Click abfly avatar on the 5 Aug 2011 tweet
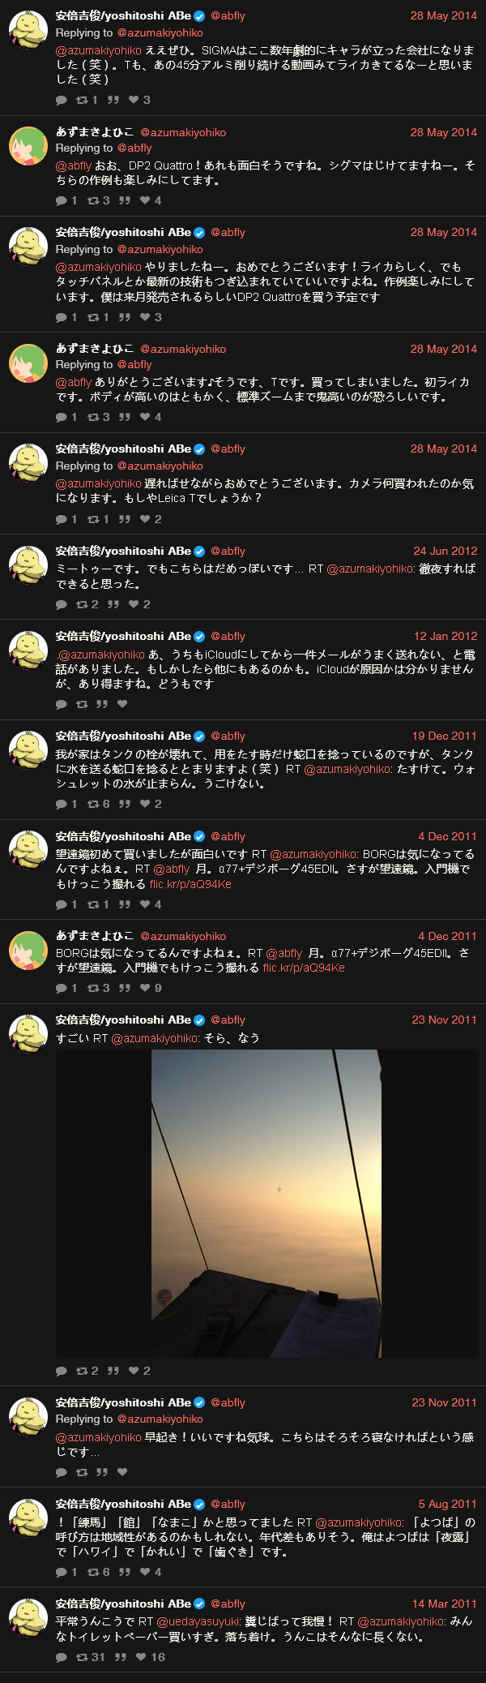This screenshot has height=1683, width=486. tap(28, 1517)
